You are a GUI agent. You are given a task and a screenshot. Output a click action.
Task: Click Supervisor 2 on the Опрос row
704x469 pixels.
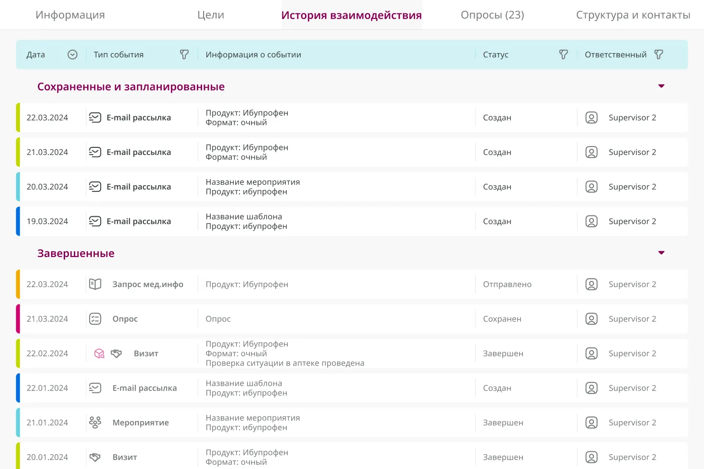click(x=632, y=319)
